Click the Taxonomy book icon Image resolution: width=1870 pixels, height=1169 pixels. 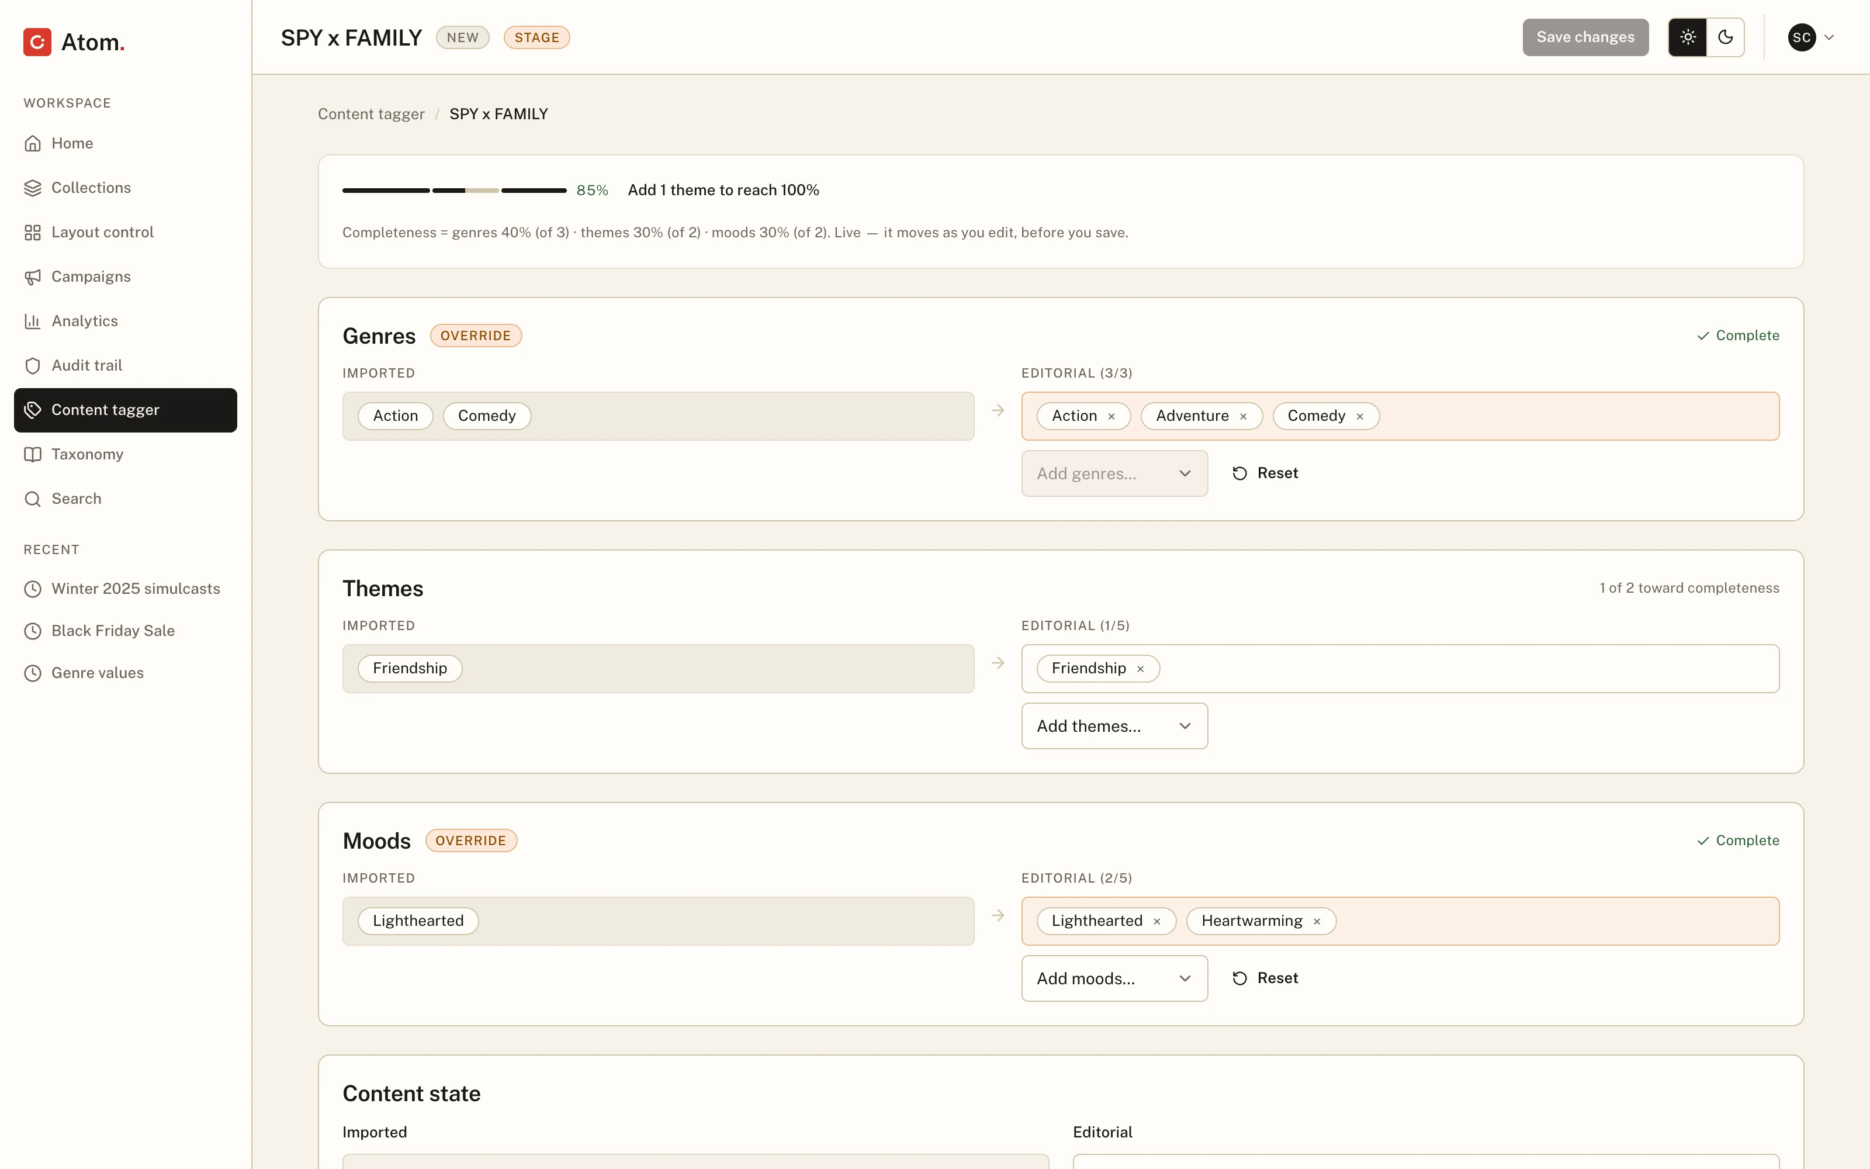pyautogui.click(x=33, y=455)
